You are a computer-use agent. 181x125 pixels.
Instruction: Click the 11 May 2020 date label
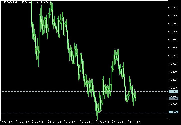(x=23, y=122)
